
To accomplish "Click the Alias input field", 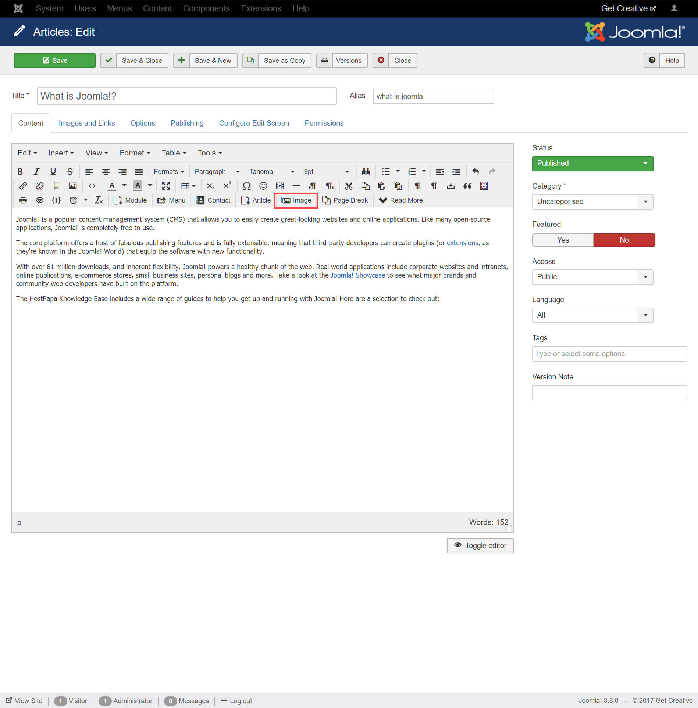I will (433, 96).
